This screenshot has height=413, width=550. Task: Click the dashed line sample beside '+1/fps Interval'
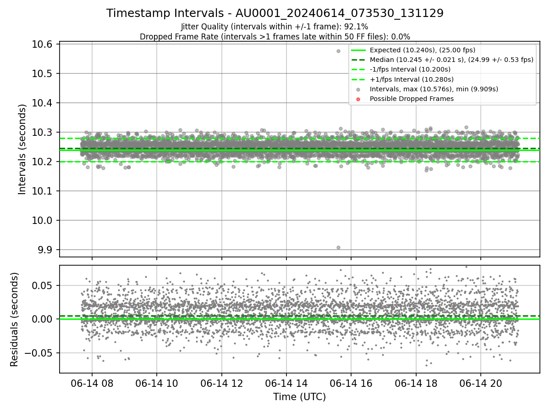[358, 79]
